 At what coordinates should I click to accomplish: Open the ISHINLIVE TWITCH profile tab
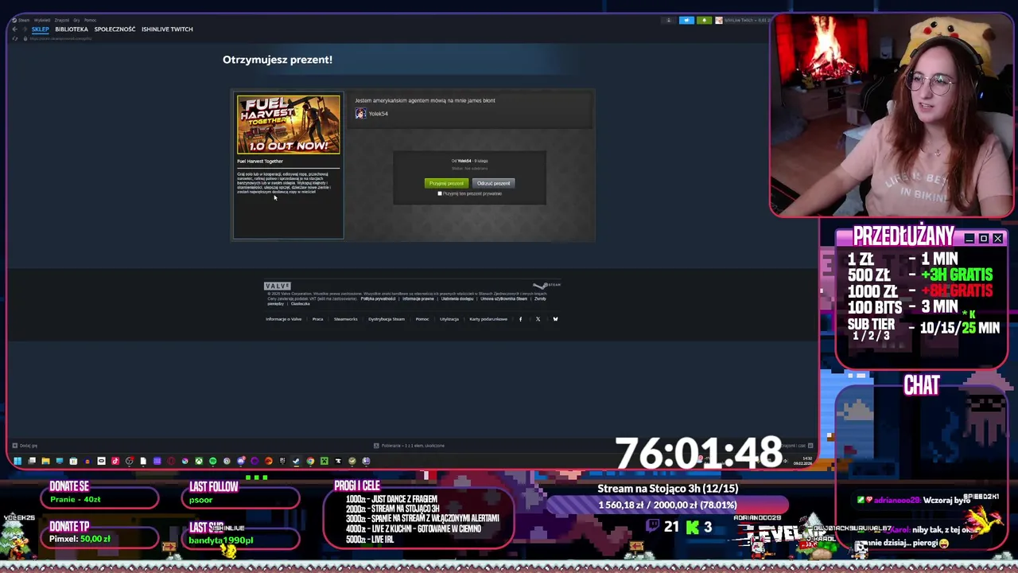pos(167,29)
